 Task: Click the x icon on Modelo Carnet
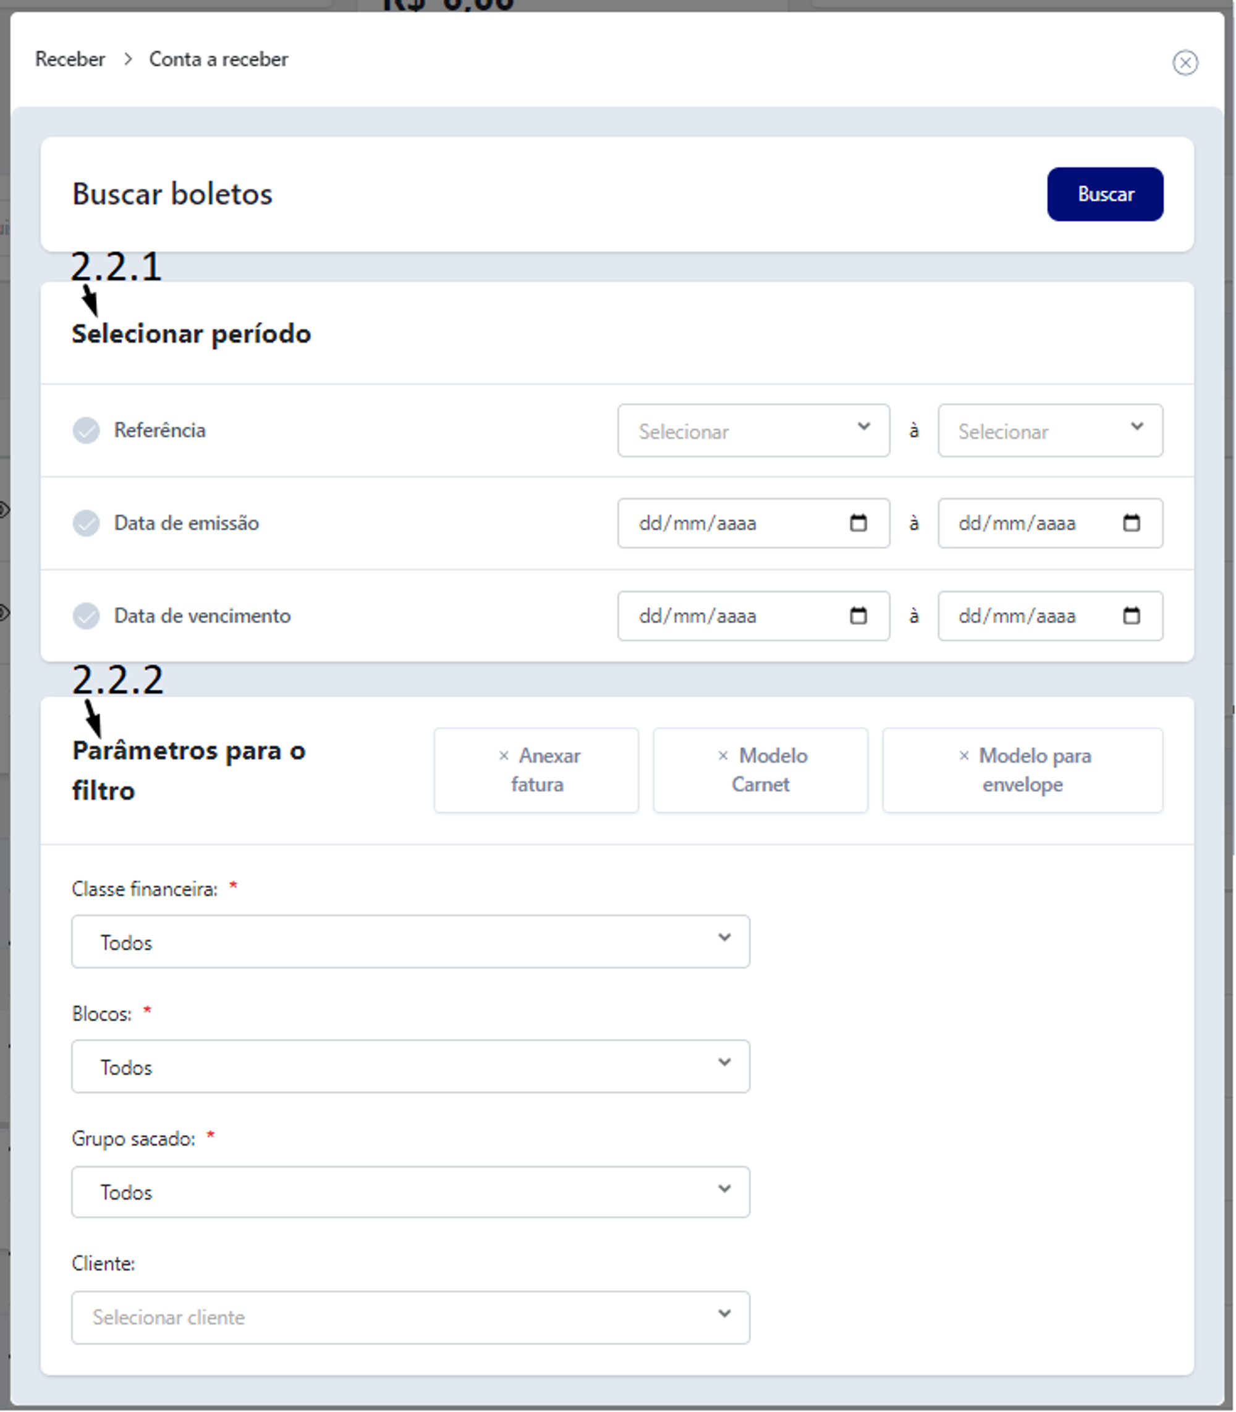pos(723,756)
